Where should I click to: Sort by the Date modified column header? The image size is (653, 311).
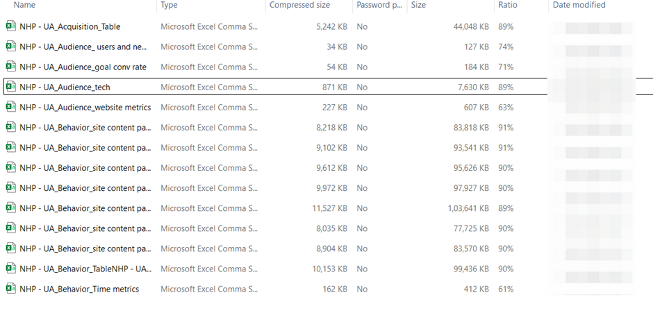coord(579,5)
